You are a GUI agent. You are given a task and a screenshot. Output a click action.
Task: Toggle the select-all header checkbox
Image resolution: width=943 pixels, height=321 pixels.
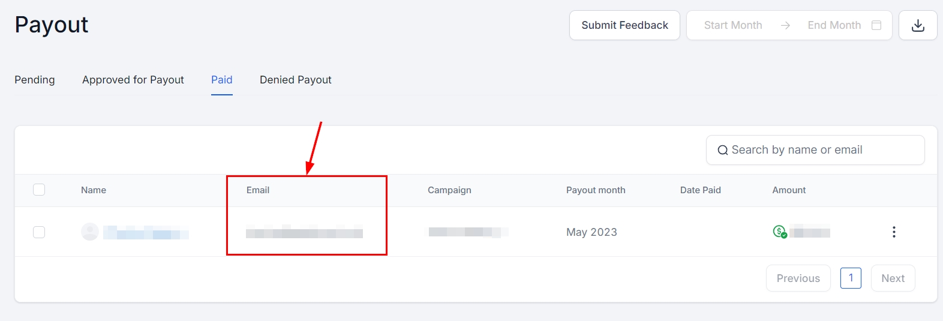point(39,190)
